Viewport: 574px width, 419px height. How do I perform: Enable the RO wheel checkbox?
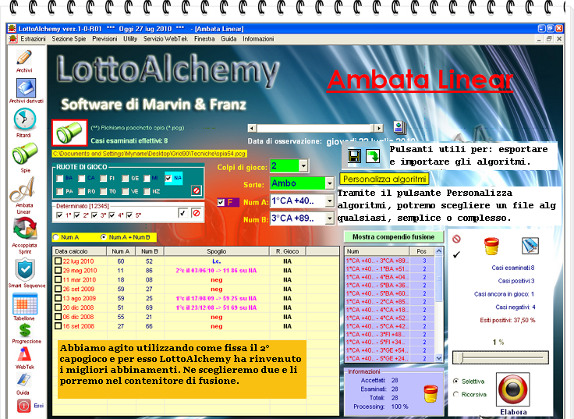click(x=82, y=191)
